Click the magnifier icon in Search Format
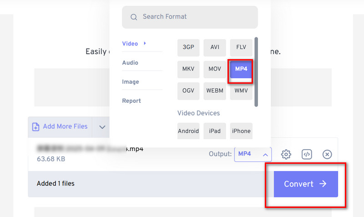 [x=134, y=17]
